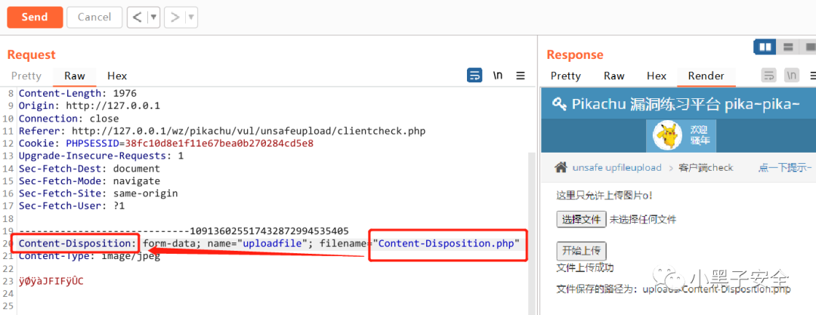Image resolution: width=816 pixels, height=315 pixels.
Task: Click the 点一下提示 hint link
Action: (785, 168)
